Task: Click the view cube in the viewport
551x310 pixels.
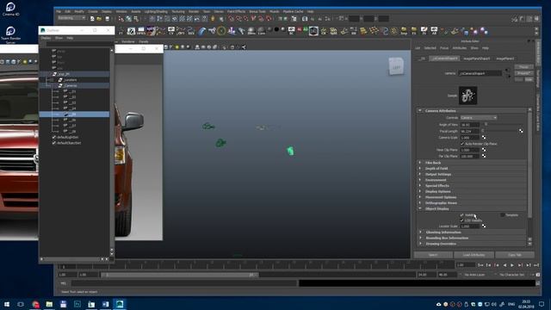Action: click(396, 66)
